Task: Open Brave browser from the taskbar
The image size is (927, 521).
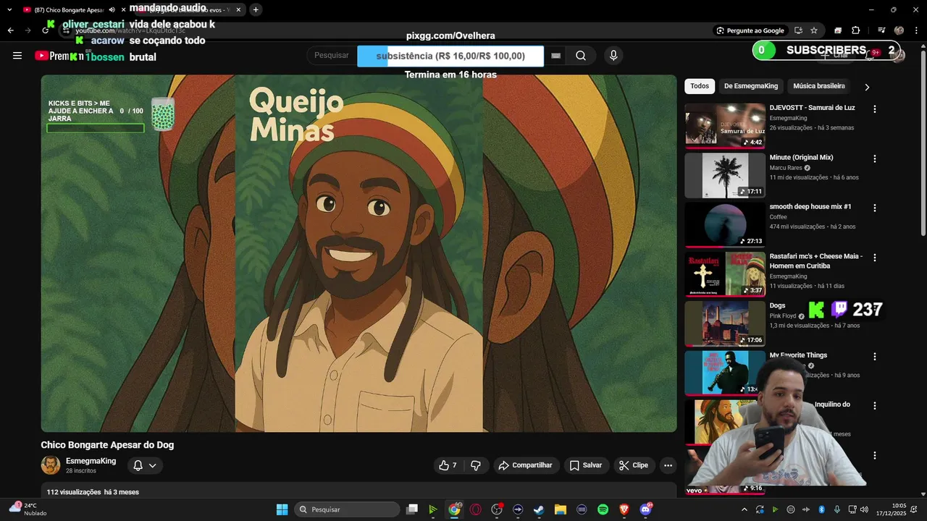Action: 624,509
